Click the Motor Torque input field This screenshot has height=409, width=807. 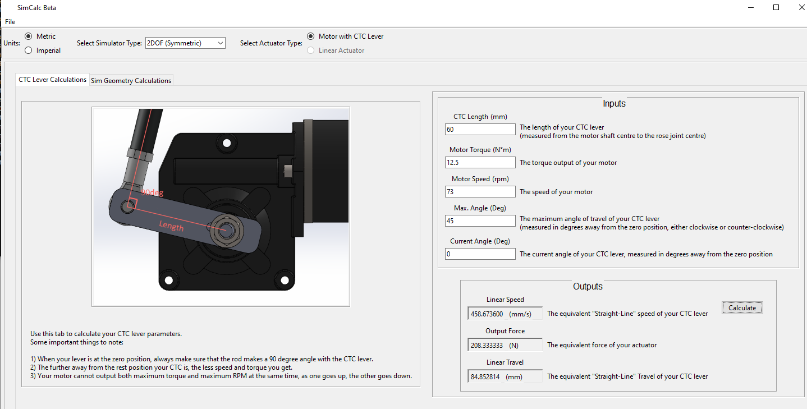[480, 163]
